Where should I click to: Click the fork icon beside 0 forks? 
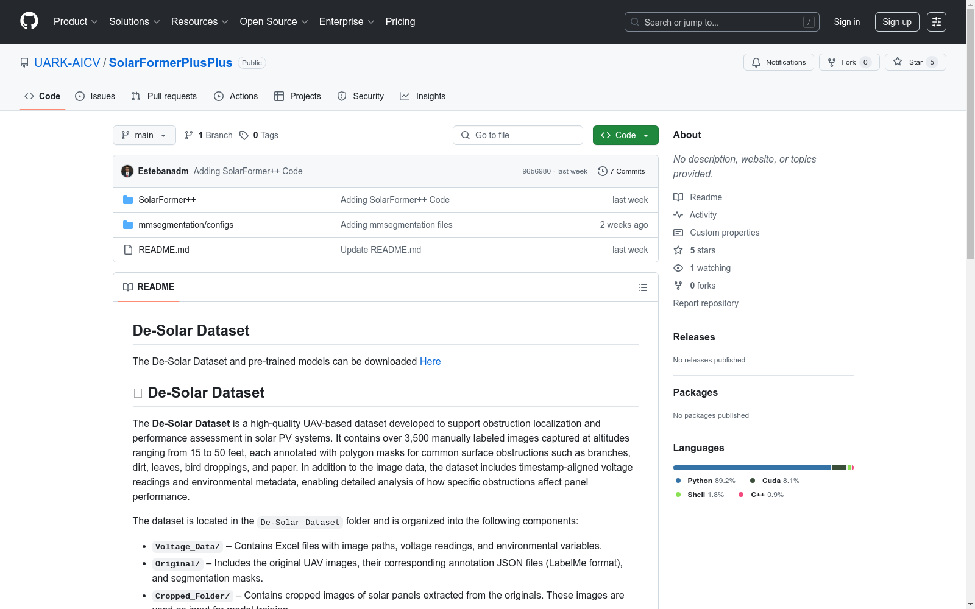[678, 286]
